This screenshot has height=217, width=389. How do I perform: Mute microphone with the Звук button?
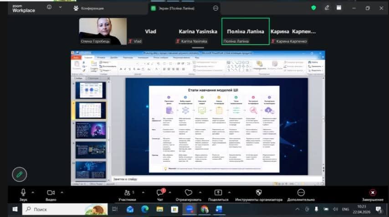point(23,193)
